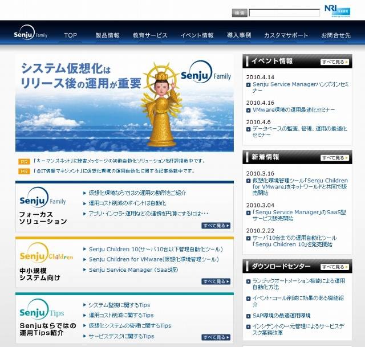Open the 教育サービス menu
Image resolution: width=365 pixels, height=347 pixels.
pos(150,35)
